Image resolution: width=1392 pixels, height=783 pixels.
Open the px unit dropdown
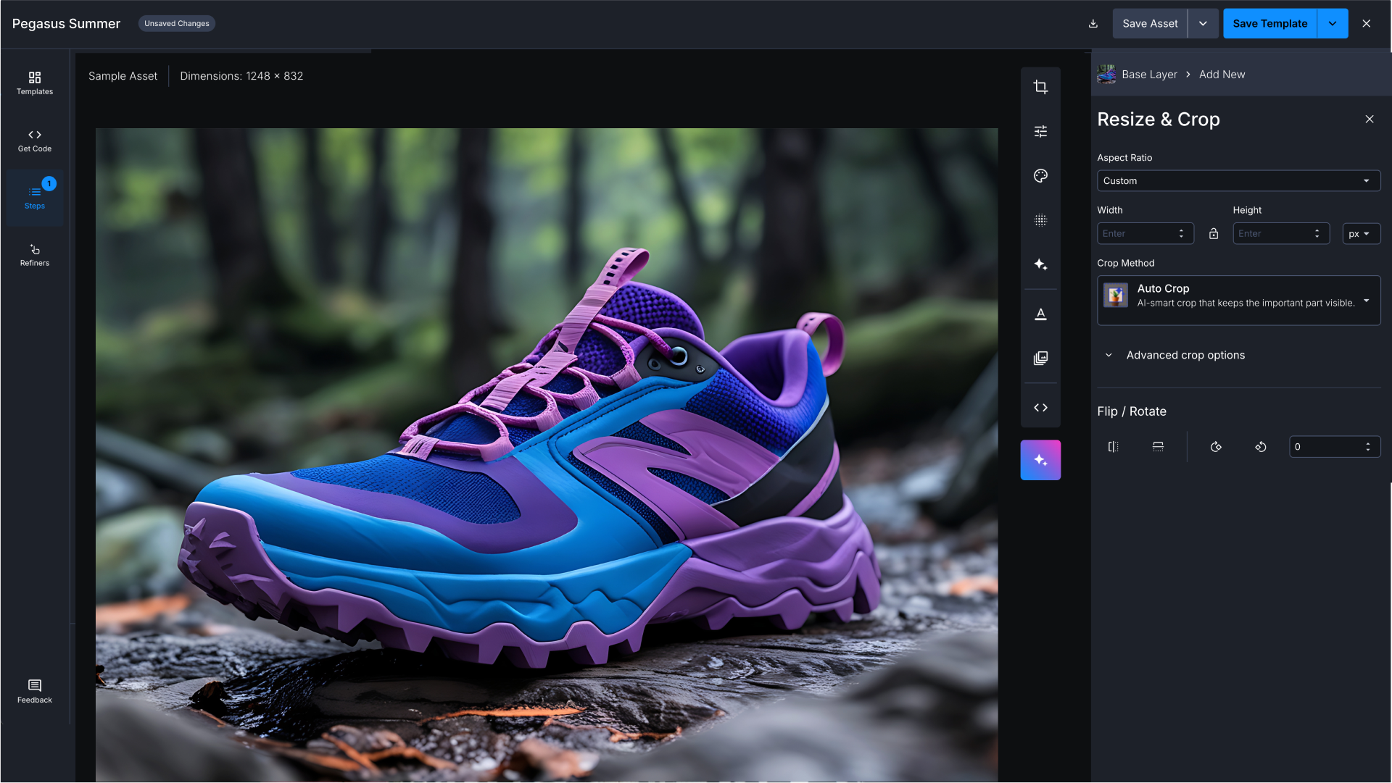(1360, 233)
